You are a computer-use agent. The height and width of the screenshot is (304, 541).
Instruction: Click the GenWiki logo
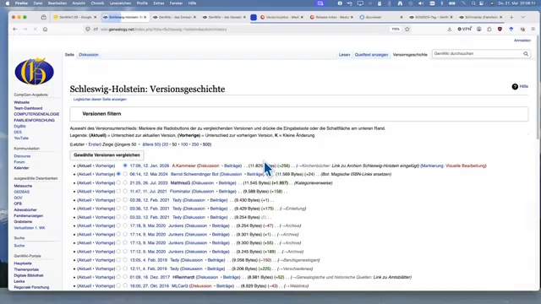[x=34, y=72]
